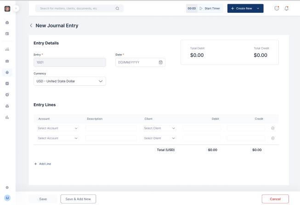Open first row Select Account dropdown
Image resolution: width=300 pixels, height=205 pixels.
tap(58, 128)
